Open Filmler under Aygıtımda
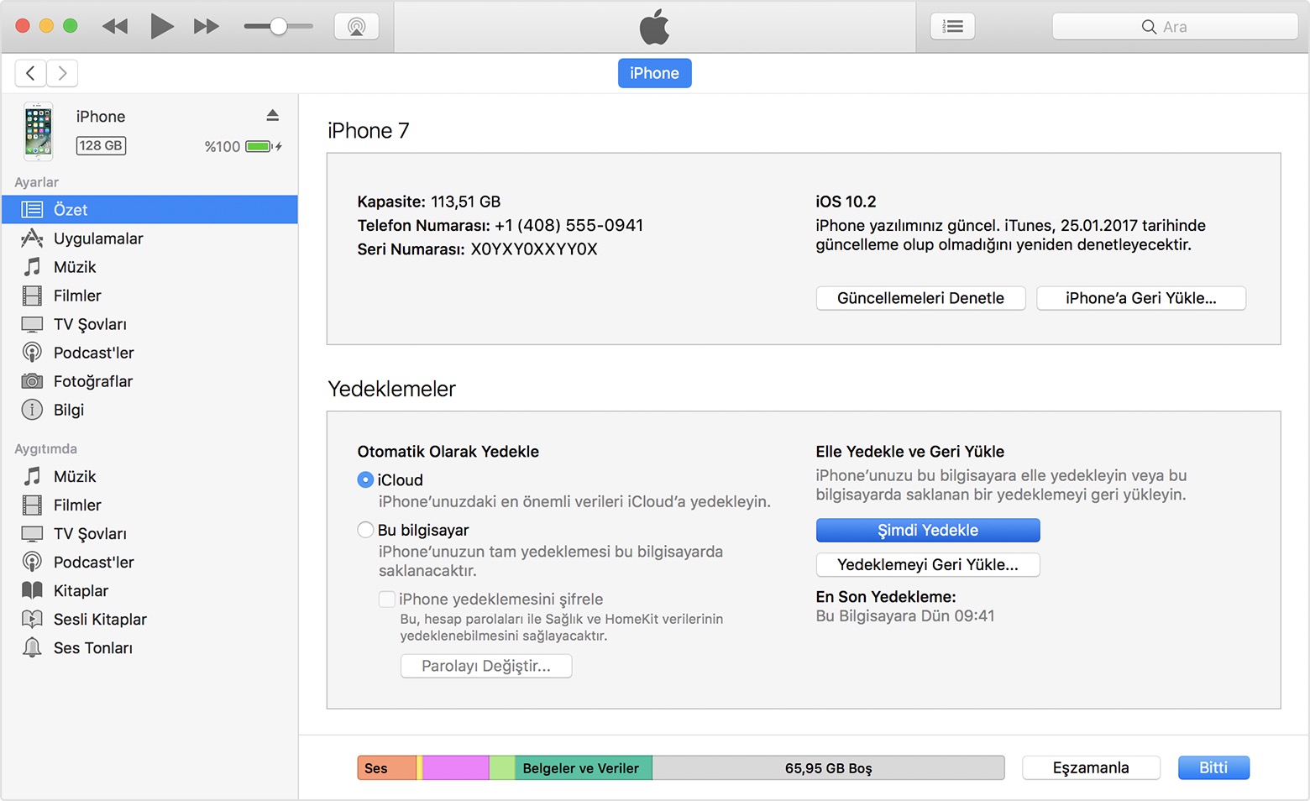This screenshot has height=801, width=1310. (149, 505)
